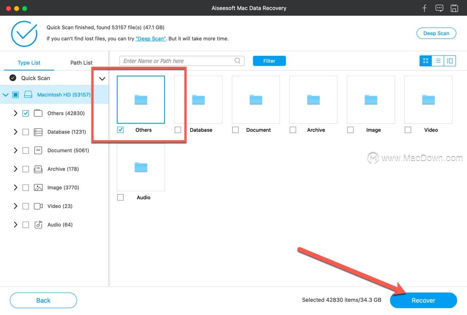467x315 pixels.
Task: Go Back to the previous screen
Action: tap(43, 301)
